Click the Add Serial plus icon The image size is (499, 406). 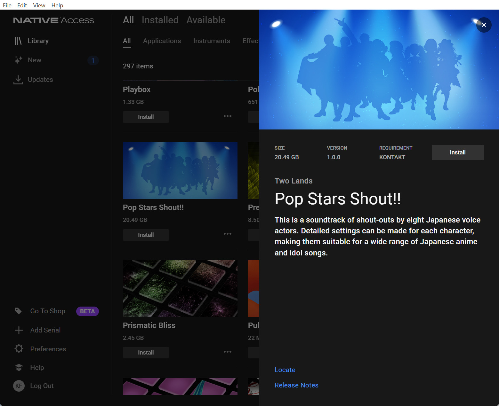click(19, 330)
